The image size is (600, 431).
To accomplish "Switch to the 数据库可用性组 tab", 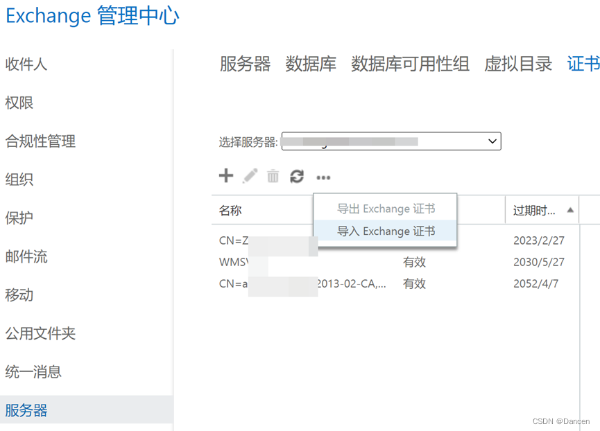I will 410,64.
